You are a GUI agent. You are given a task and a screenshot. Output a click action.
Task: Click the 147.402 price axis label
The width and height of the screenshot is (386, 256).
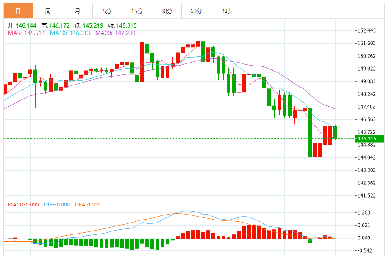(367, 107)
